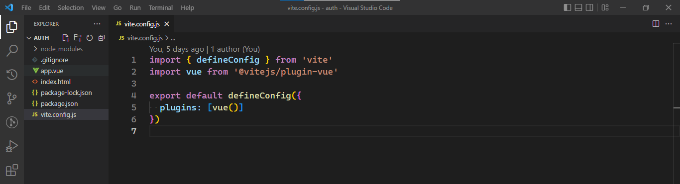Open the Help menu
The image size is (680, 184).
(188, 7)
